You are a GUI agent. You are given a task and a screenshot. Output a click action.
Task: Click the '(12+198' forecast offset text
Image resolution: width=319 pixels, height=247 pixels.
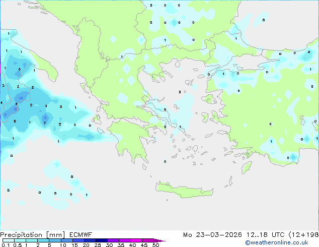304,235
